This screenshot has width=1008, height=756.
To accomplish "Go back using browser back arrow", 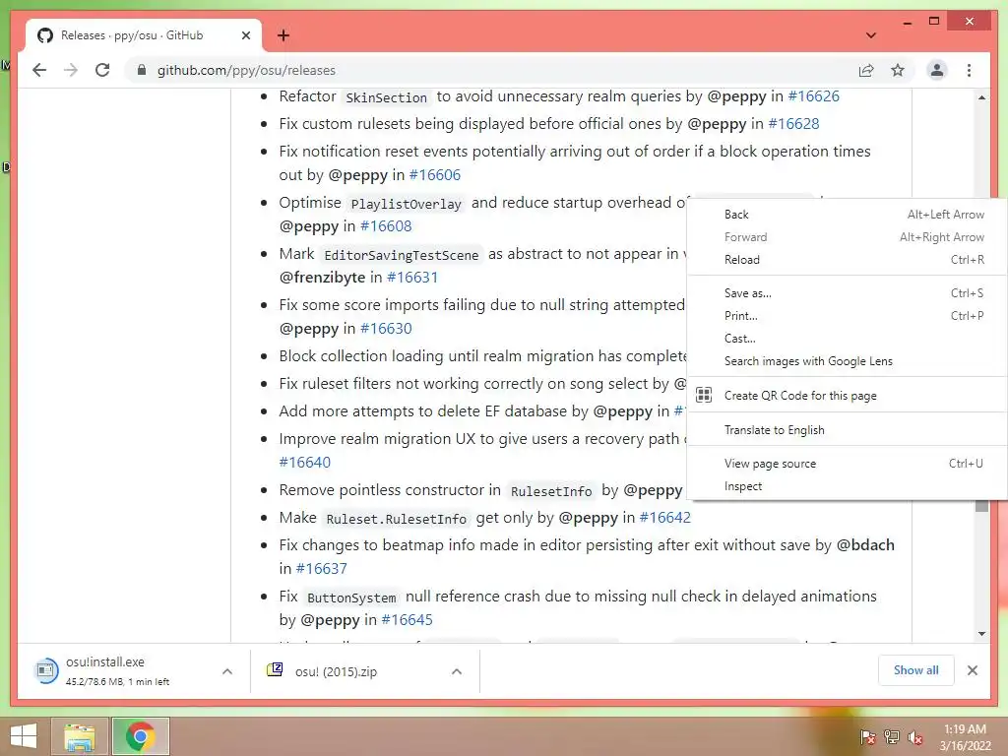I will (x=39, y=70).
